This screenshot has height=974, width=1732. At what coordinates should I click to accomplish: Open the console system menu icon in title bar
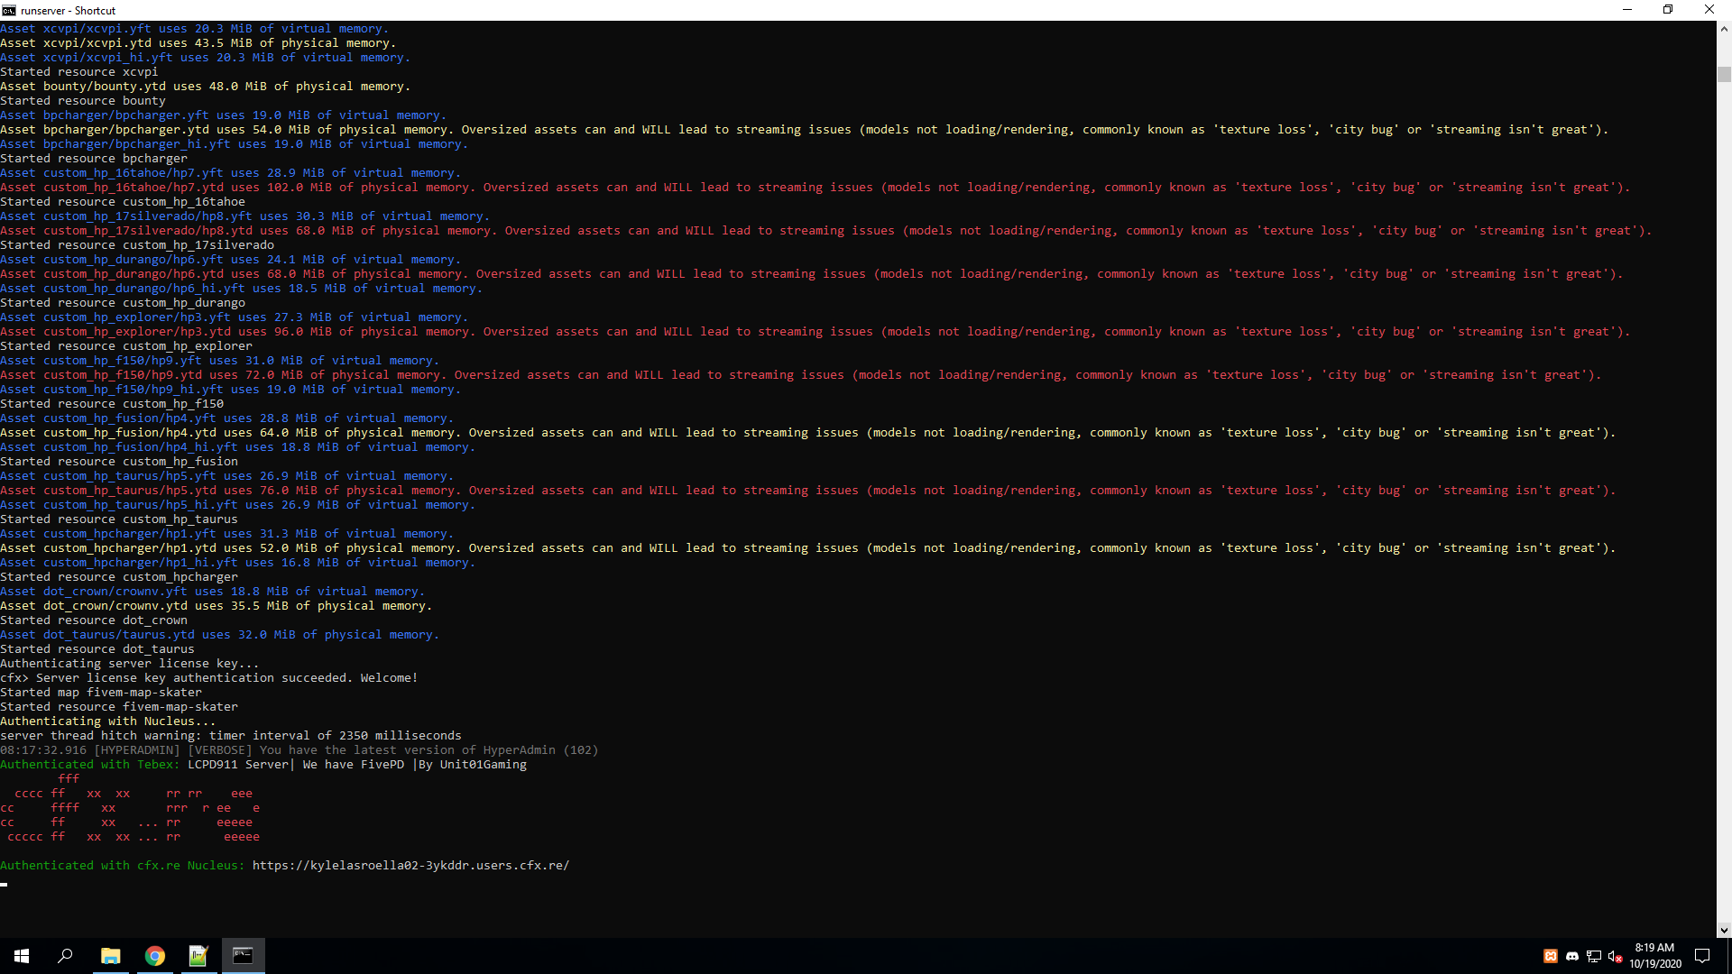pos(9,10)
